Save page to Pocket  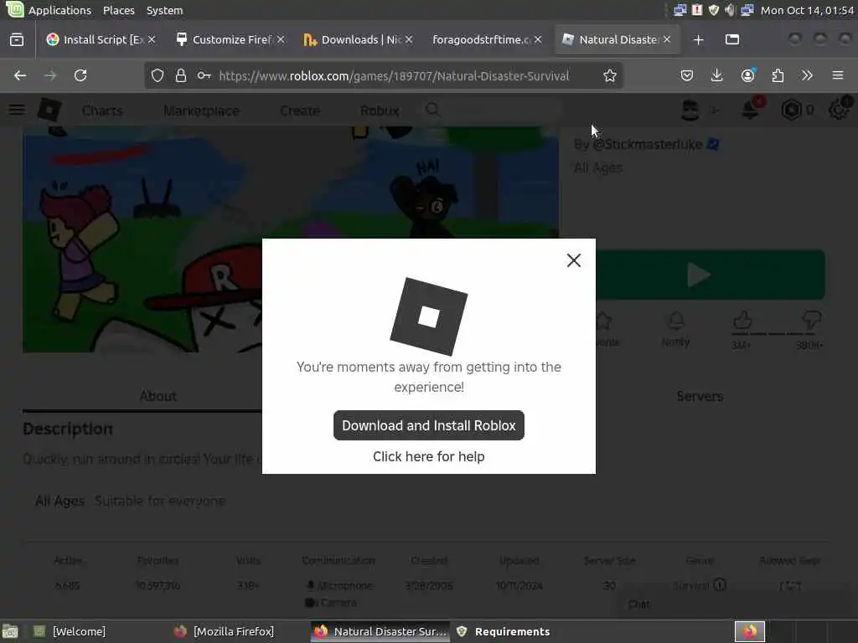click(687, 75)
